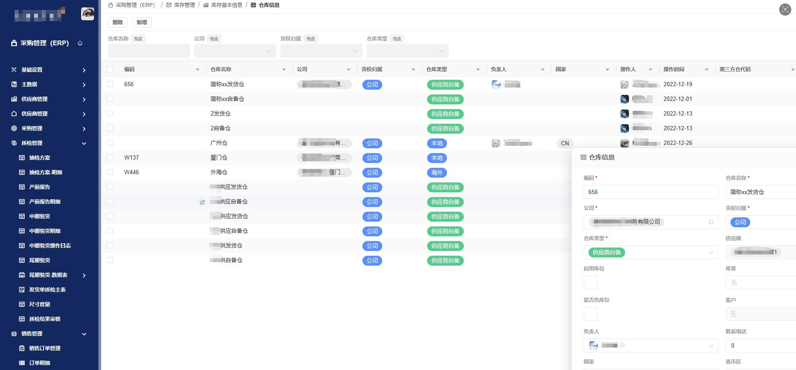The image size is (796, 370).
Task: Go to 库存管理 in the breadcrumb
Action: [x=184, y=5]
